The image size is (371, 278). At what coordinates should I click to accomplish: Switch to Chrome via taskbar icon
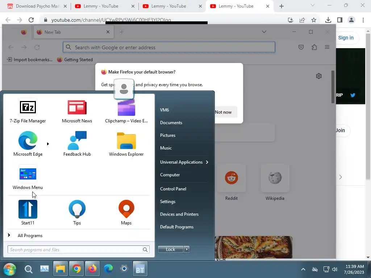76,269
